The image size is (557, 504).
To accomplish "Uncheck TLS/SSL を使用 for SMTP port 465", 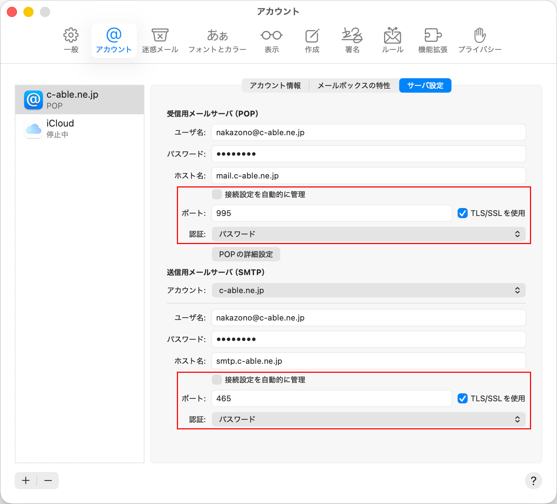I will 463,398.
